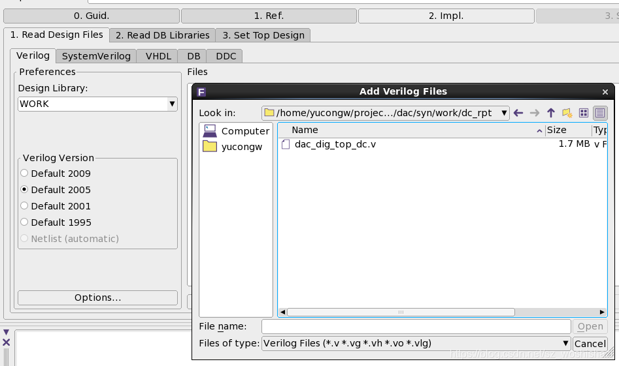The width and height of the screenshot is (619, 366).
Task: Cancel the Add Verilog Files dialog
Action: (x=590, y=344)
